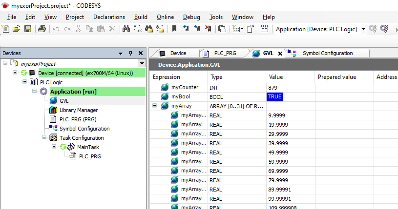Sort by the Expression column header
This screenshot has width=398, height=209.
[x=178, y=77]
